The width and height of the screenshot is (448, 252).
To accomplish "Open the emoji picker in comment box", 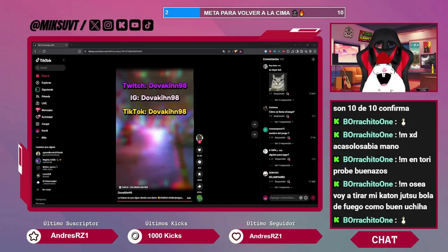I will [306, 198].
